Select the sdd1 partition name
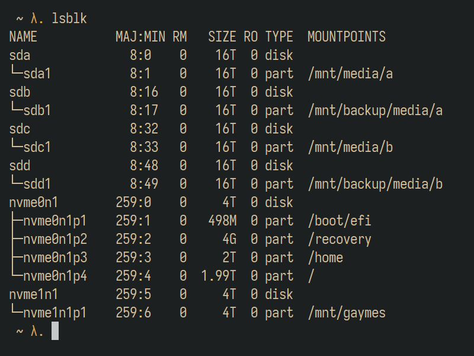Viewport: 474px width, 356px height. pos(37,184)
